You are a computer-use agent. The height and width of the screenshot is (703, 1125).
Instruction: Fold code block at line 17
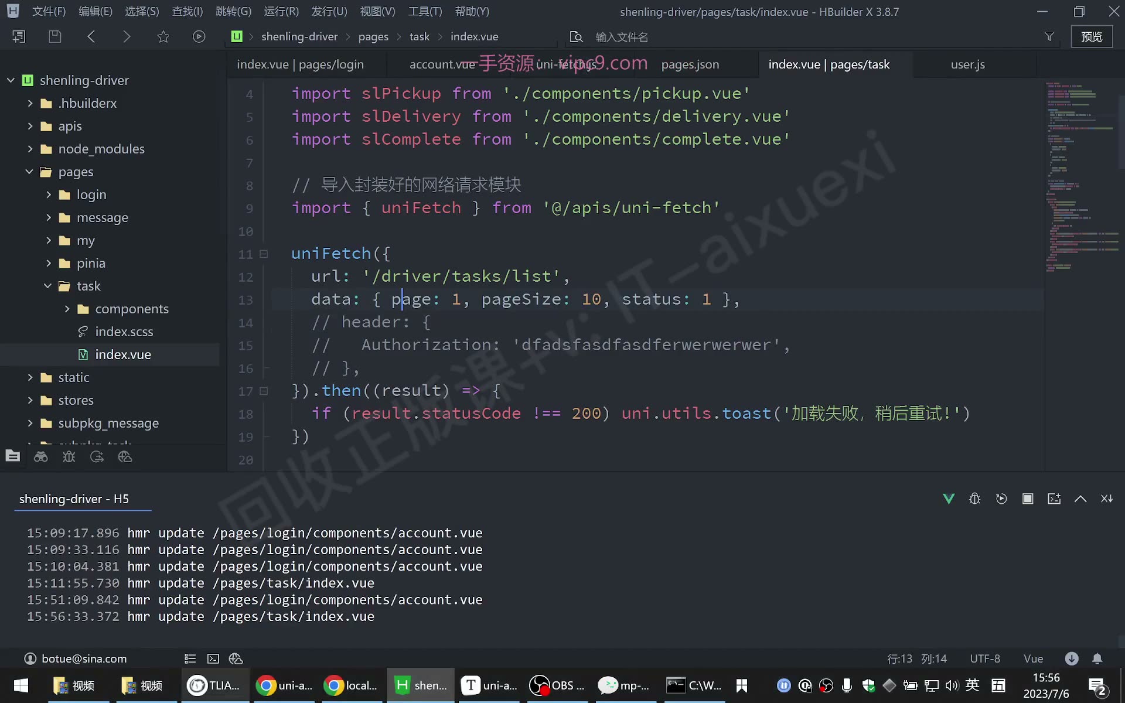(264, 391)
